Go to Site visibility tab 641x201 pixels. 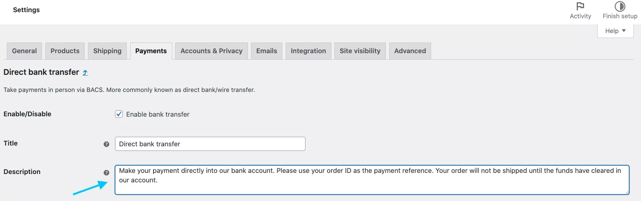coord(360,51)
